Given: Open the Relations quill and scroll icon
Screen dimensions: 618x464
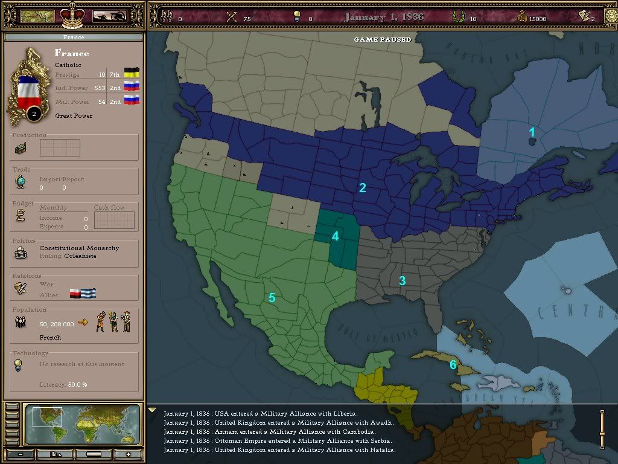Looking at the screenshot, I should (20, 288).
